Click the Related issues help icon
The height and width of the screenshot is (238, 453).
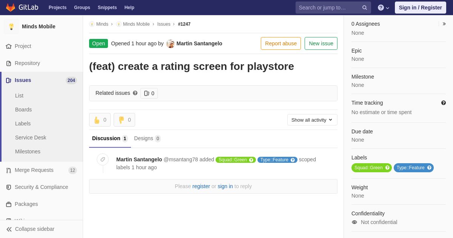click(x=135, y=93)
